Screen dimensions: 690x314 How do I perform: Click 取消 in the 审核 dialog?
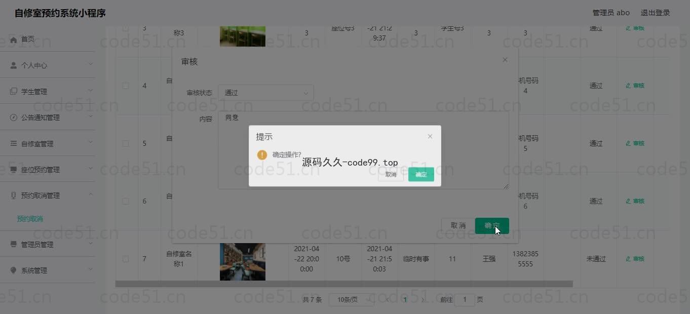(x=458, y=225)
